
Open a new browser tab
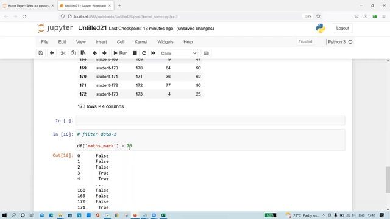(x=119, y=5)
